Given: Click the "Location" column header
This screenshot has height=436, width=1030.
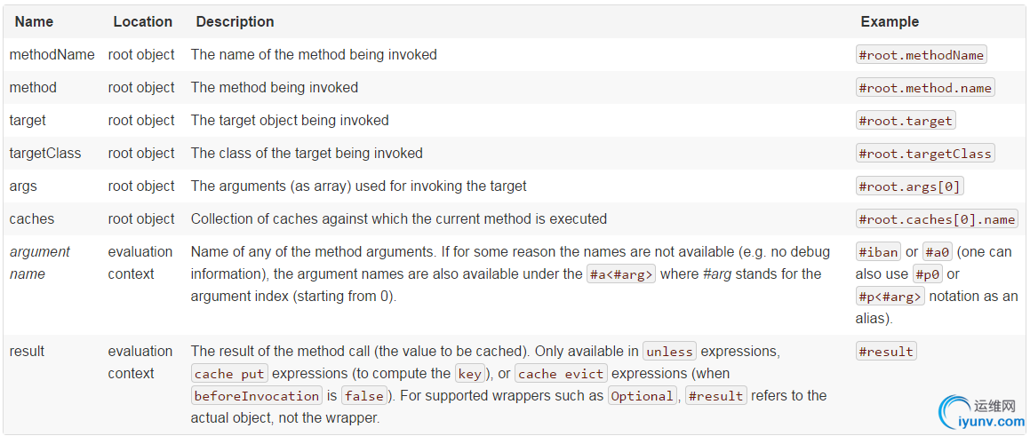Looking at the screenshot, I should [x=142, y=21].
